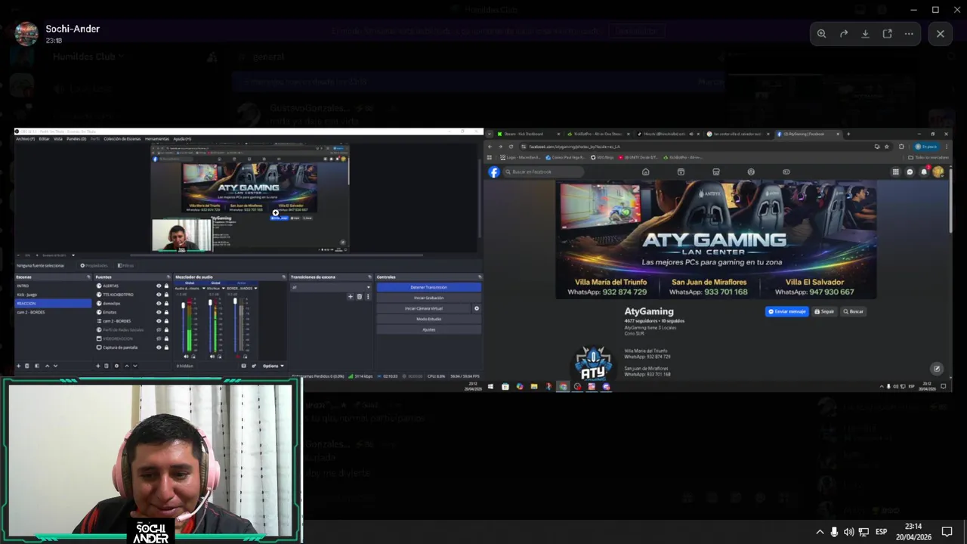
Task: Click Buscar button on AtyGaming Facebook page
Action: pos(853,311)
